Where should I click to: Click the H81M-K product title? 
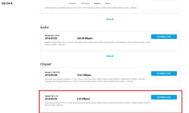[x=7, y=3]
